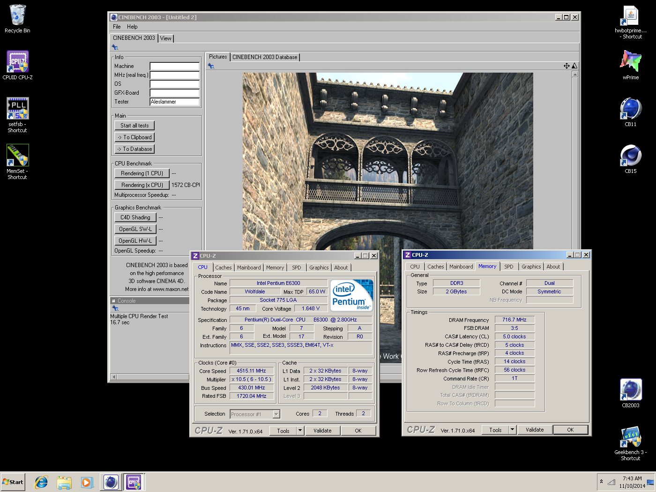Open the wPrime desktop icon
The width and height of the screenshot is (656, 492).
click(x=631, y=65)
